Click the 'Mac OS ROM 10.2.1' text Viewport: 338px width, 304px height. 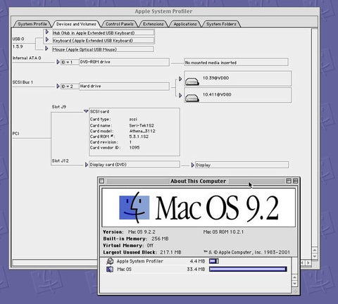(x=223, y=232)
